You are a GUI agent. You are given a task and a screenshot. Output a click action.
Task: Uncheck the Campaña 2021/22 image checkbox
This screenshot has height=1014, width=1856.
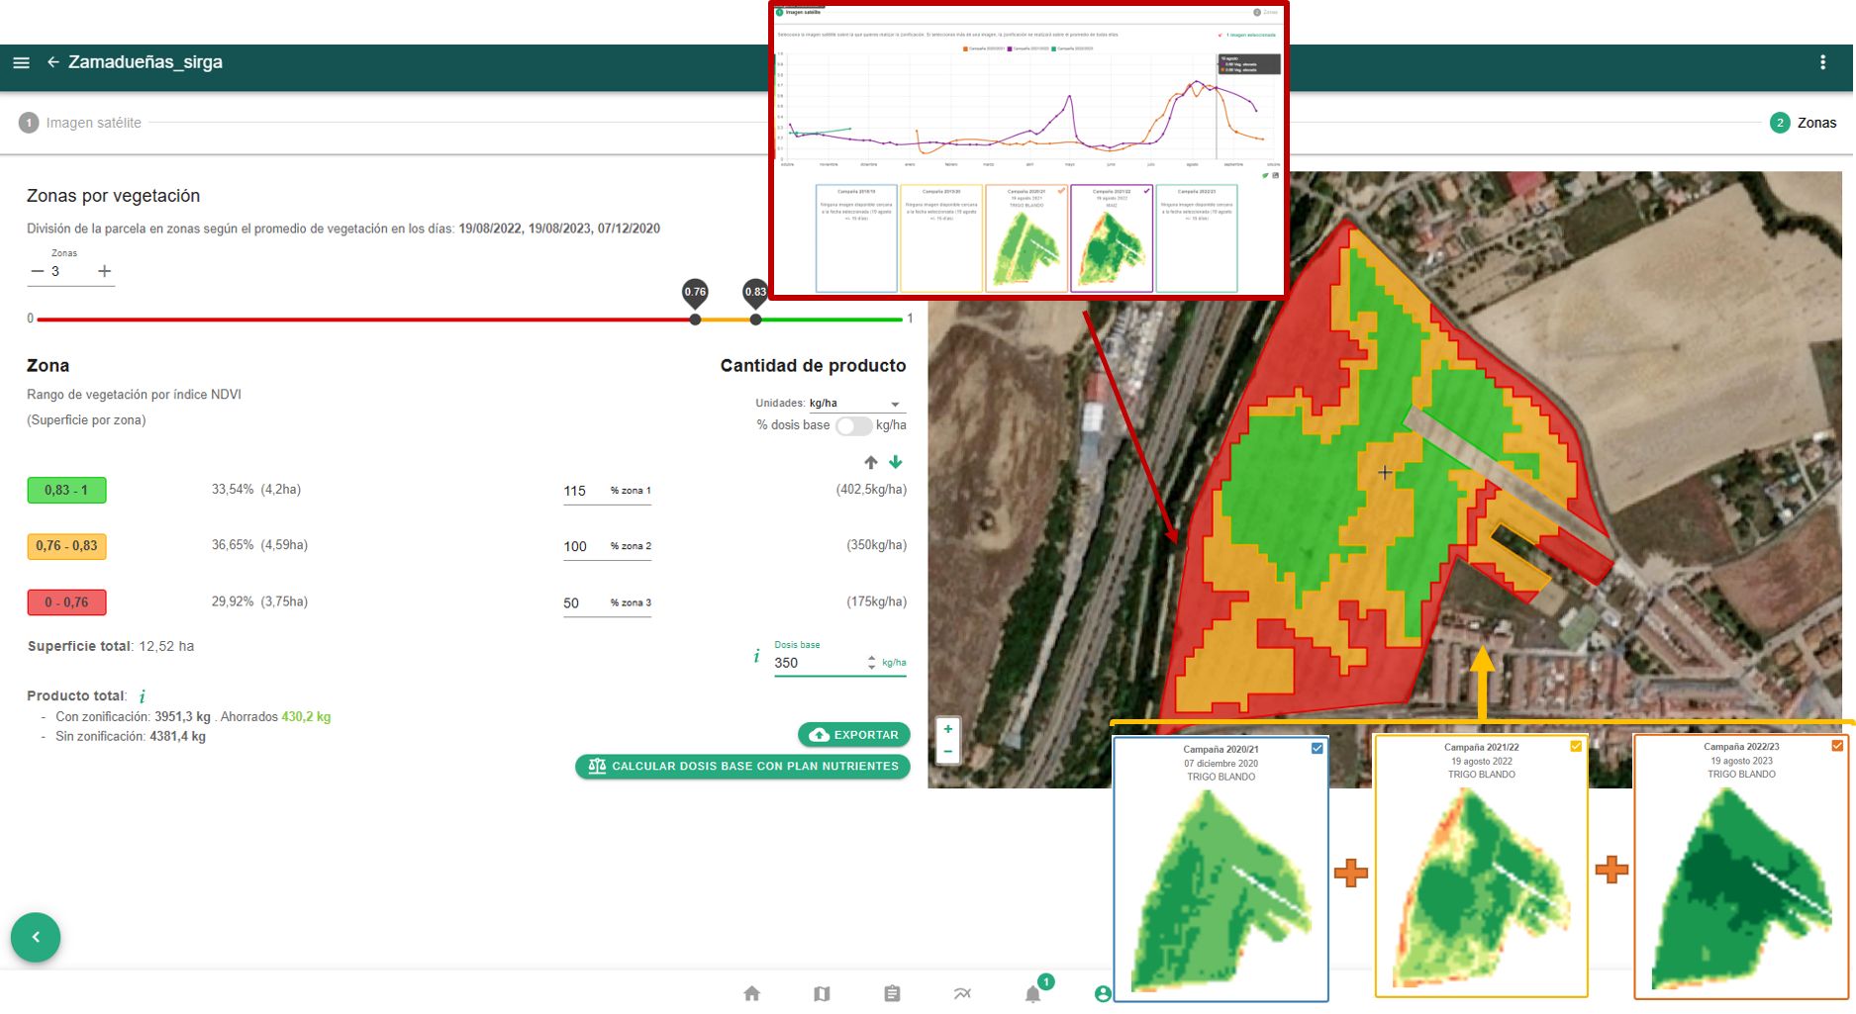[x=1576, y=747]
